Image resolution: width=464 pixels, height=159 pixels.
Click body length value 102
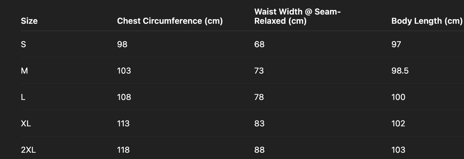pyautogui.click(x=398, y=123)
